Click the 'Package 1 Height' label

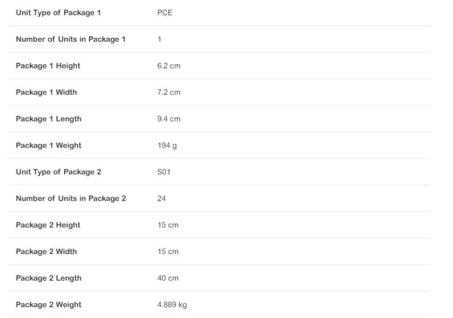coord(48,66)
